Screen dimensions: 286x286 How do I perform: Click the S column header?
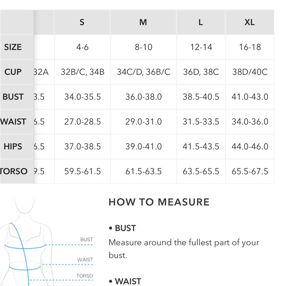click(x=82, y=22)
